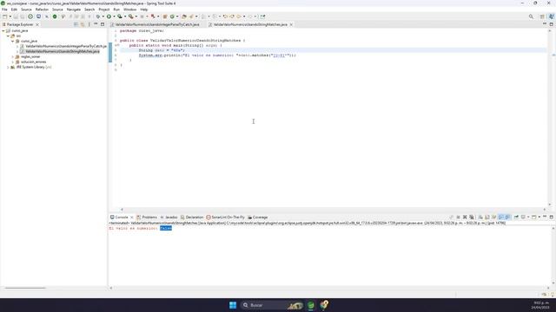Open the Coverage tab
The width and height of the screenshot is (556, 312).
pos(258,218)
